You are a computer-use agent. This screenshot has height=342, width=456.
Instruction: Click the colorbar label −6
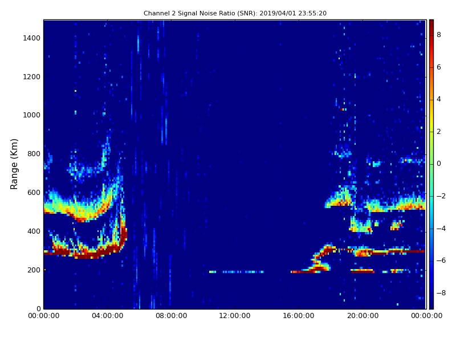coord(441,260)
